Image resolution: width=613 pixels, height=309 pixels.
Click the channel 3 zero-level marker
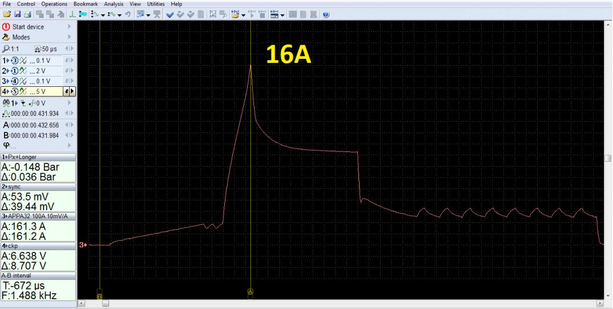coord(83,245)
